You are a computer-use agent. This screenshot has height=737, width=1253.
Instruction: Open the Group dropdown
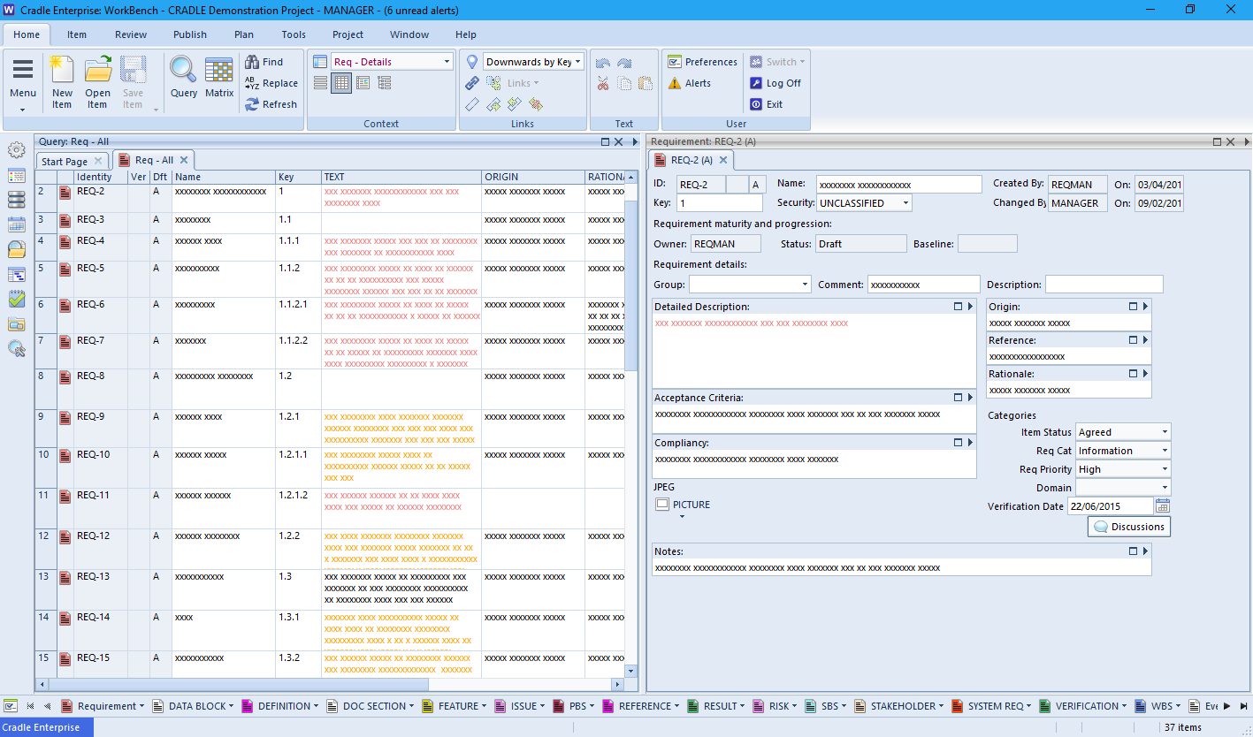pyautogui.click(x=805, y=285)
